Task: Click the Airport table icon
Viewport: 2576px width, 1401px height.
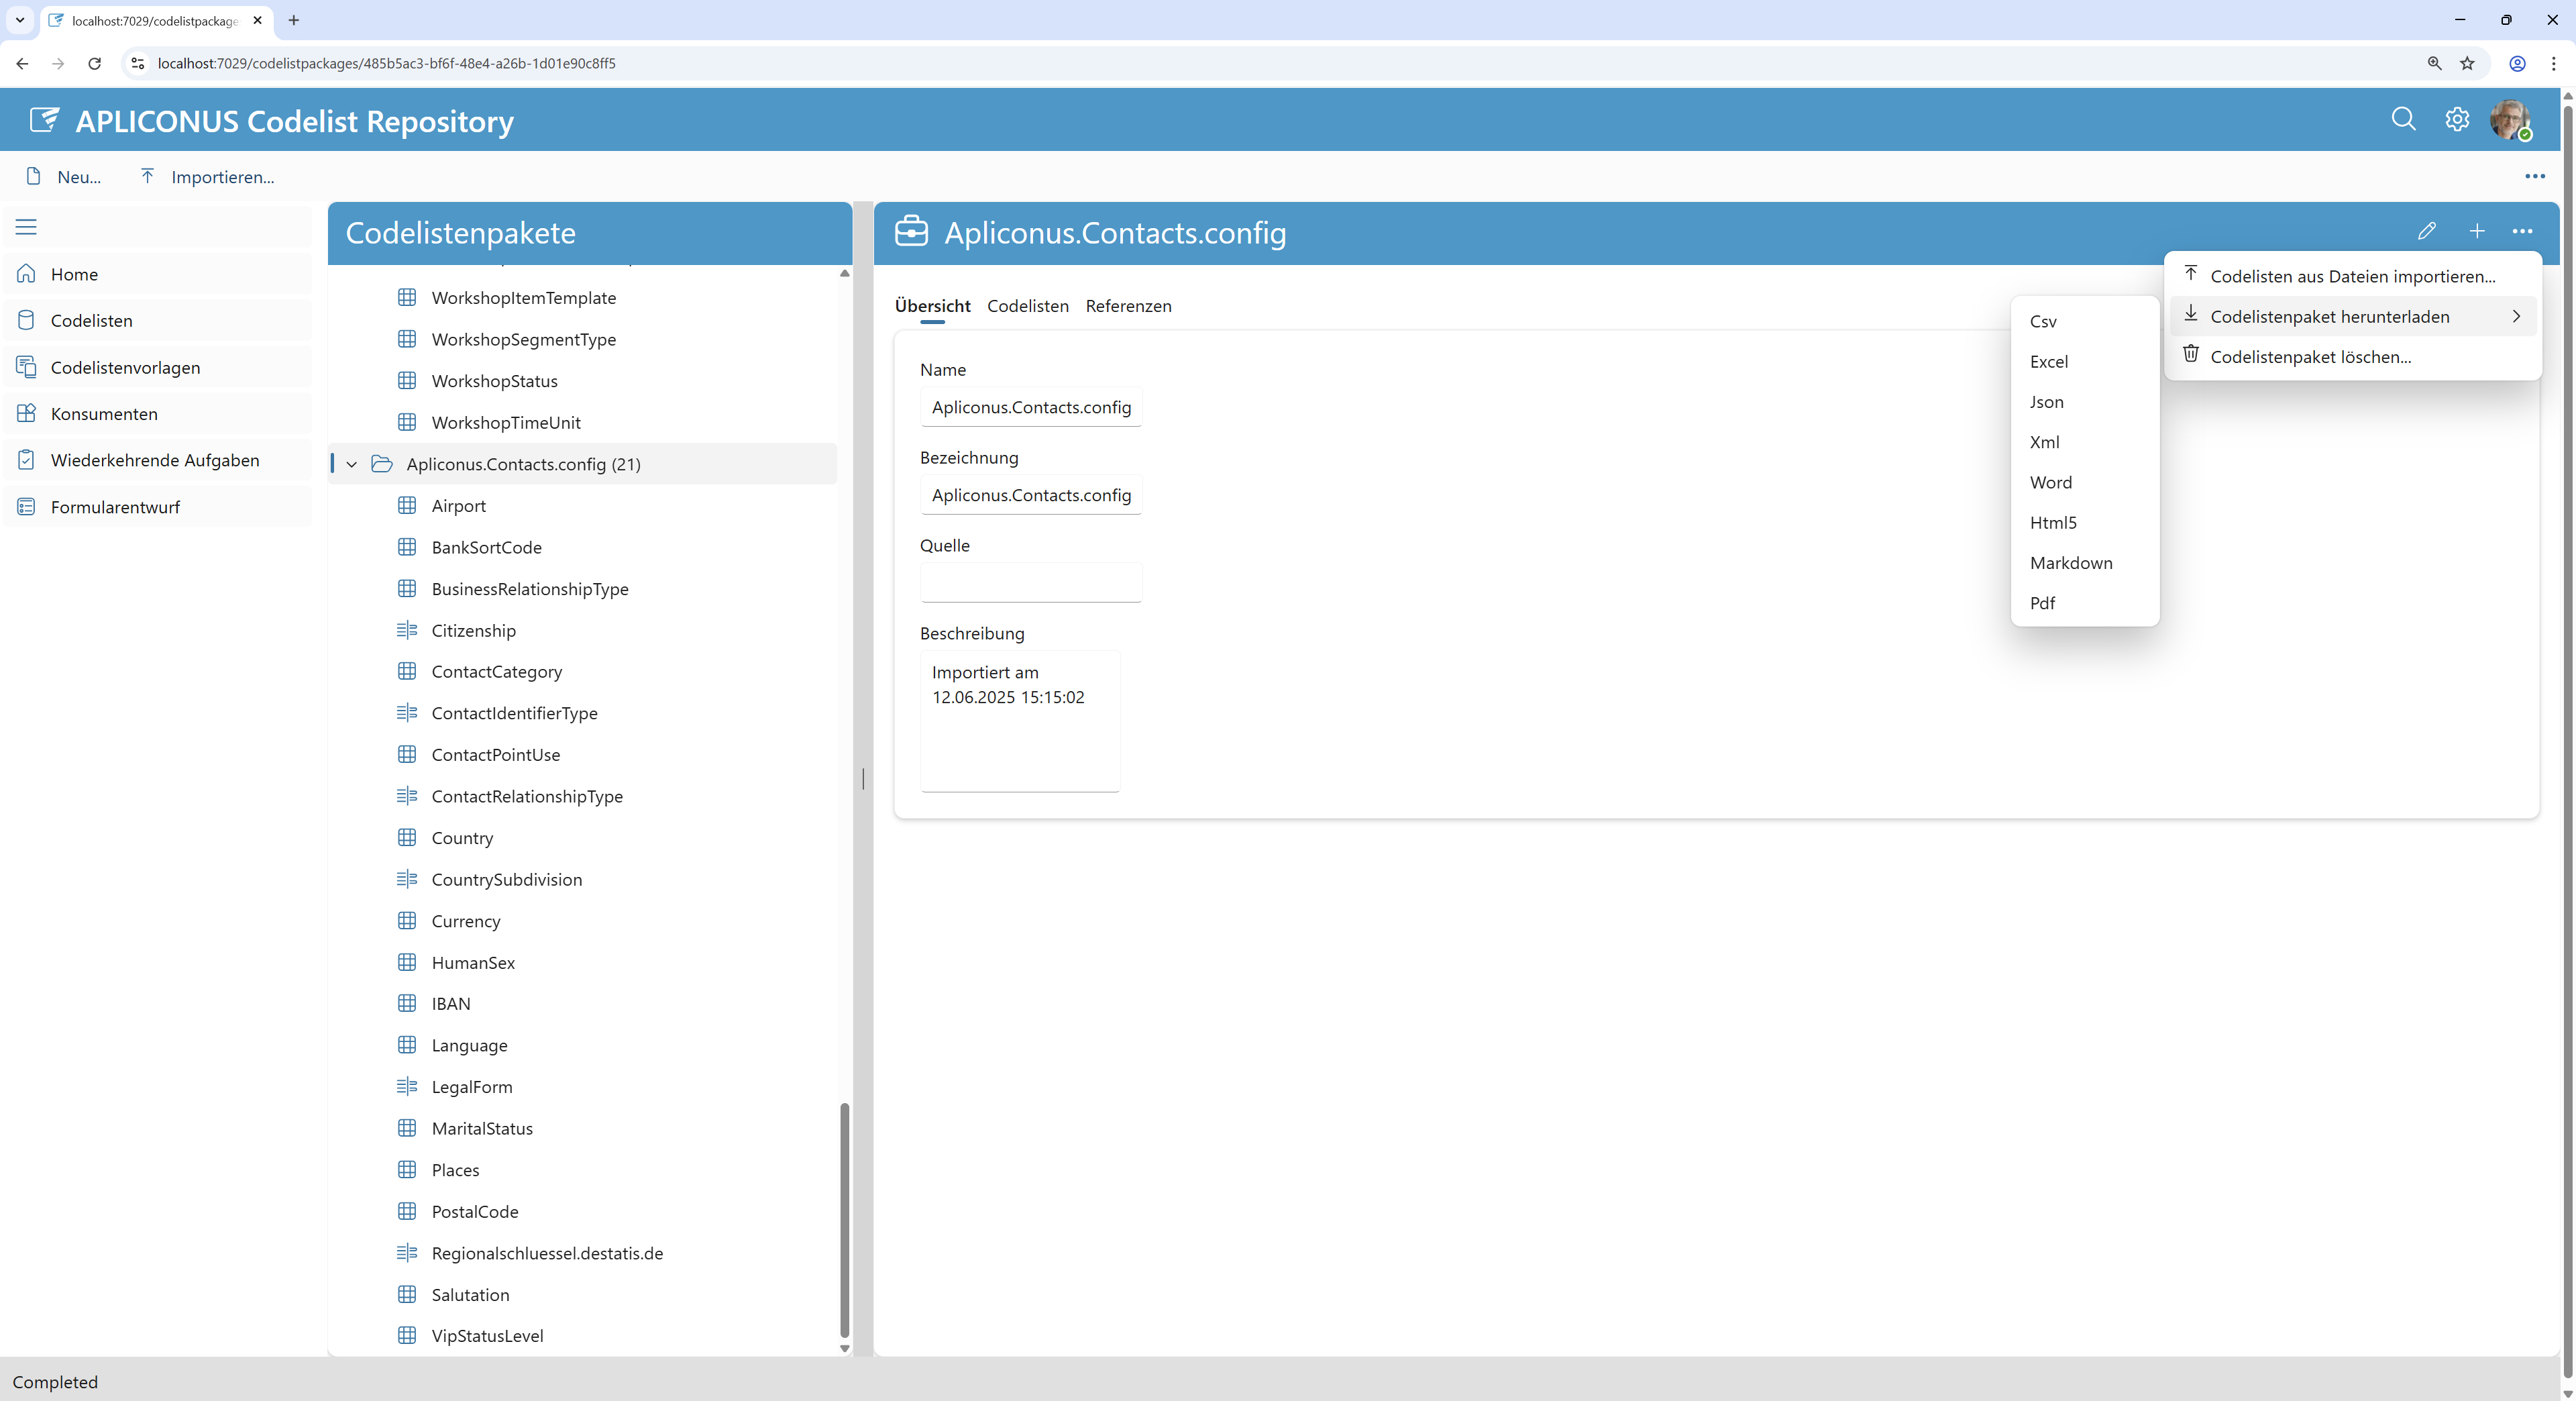Action: coord(407,505)
